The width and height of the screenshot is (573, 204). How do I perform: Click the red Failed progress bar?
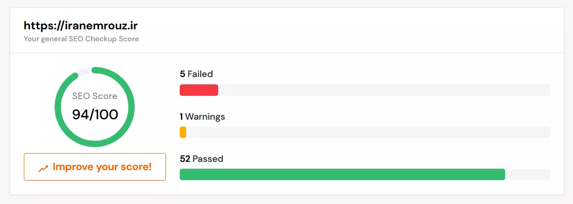point(199,90)
